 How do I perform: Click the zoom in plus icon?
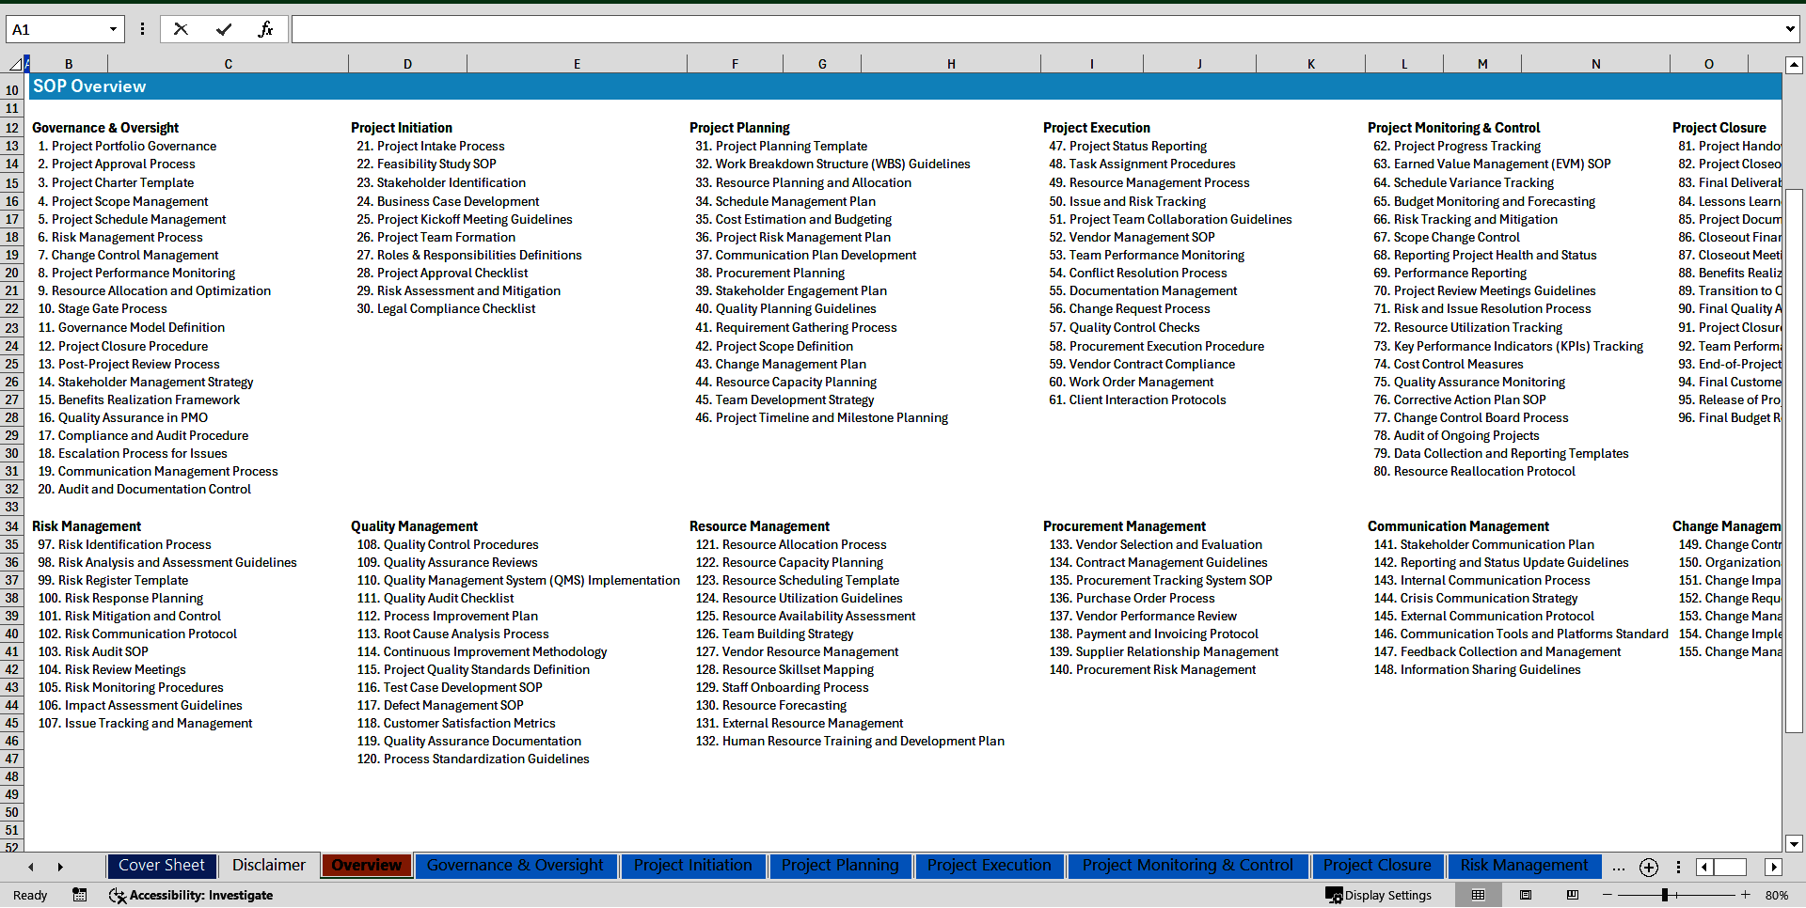[1746, 895]
